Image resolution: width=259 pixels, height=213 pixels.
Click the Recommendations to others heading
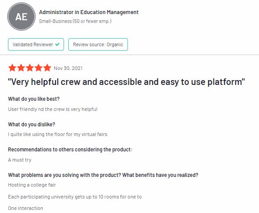click(x=70, y=150)
